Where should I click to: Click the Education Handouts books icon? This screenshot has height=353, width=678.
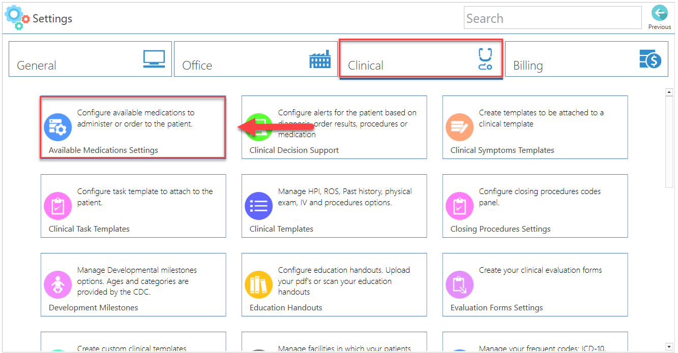point(258,284)
